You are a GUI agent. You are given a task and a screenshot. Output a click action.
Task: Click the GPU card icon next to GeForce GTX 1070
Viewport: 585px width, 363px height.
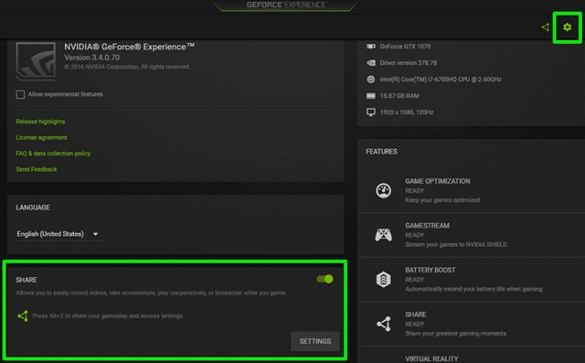371,47
